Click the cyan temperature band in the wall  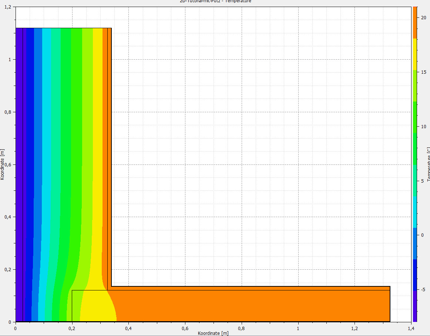[x=46, y=137]
